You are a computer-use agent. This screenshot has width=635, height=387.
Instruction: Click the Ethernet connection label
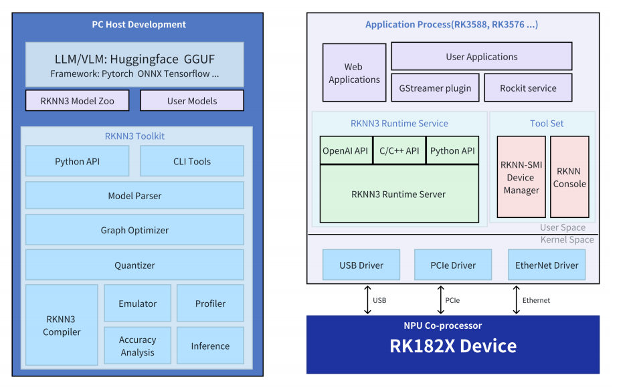tap(536, 301)
